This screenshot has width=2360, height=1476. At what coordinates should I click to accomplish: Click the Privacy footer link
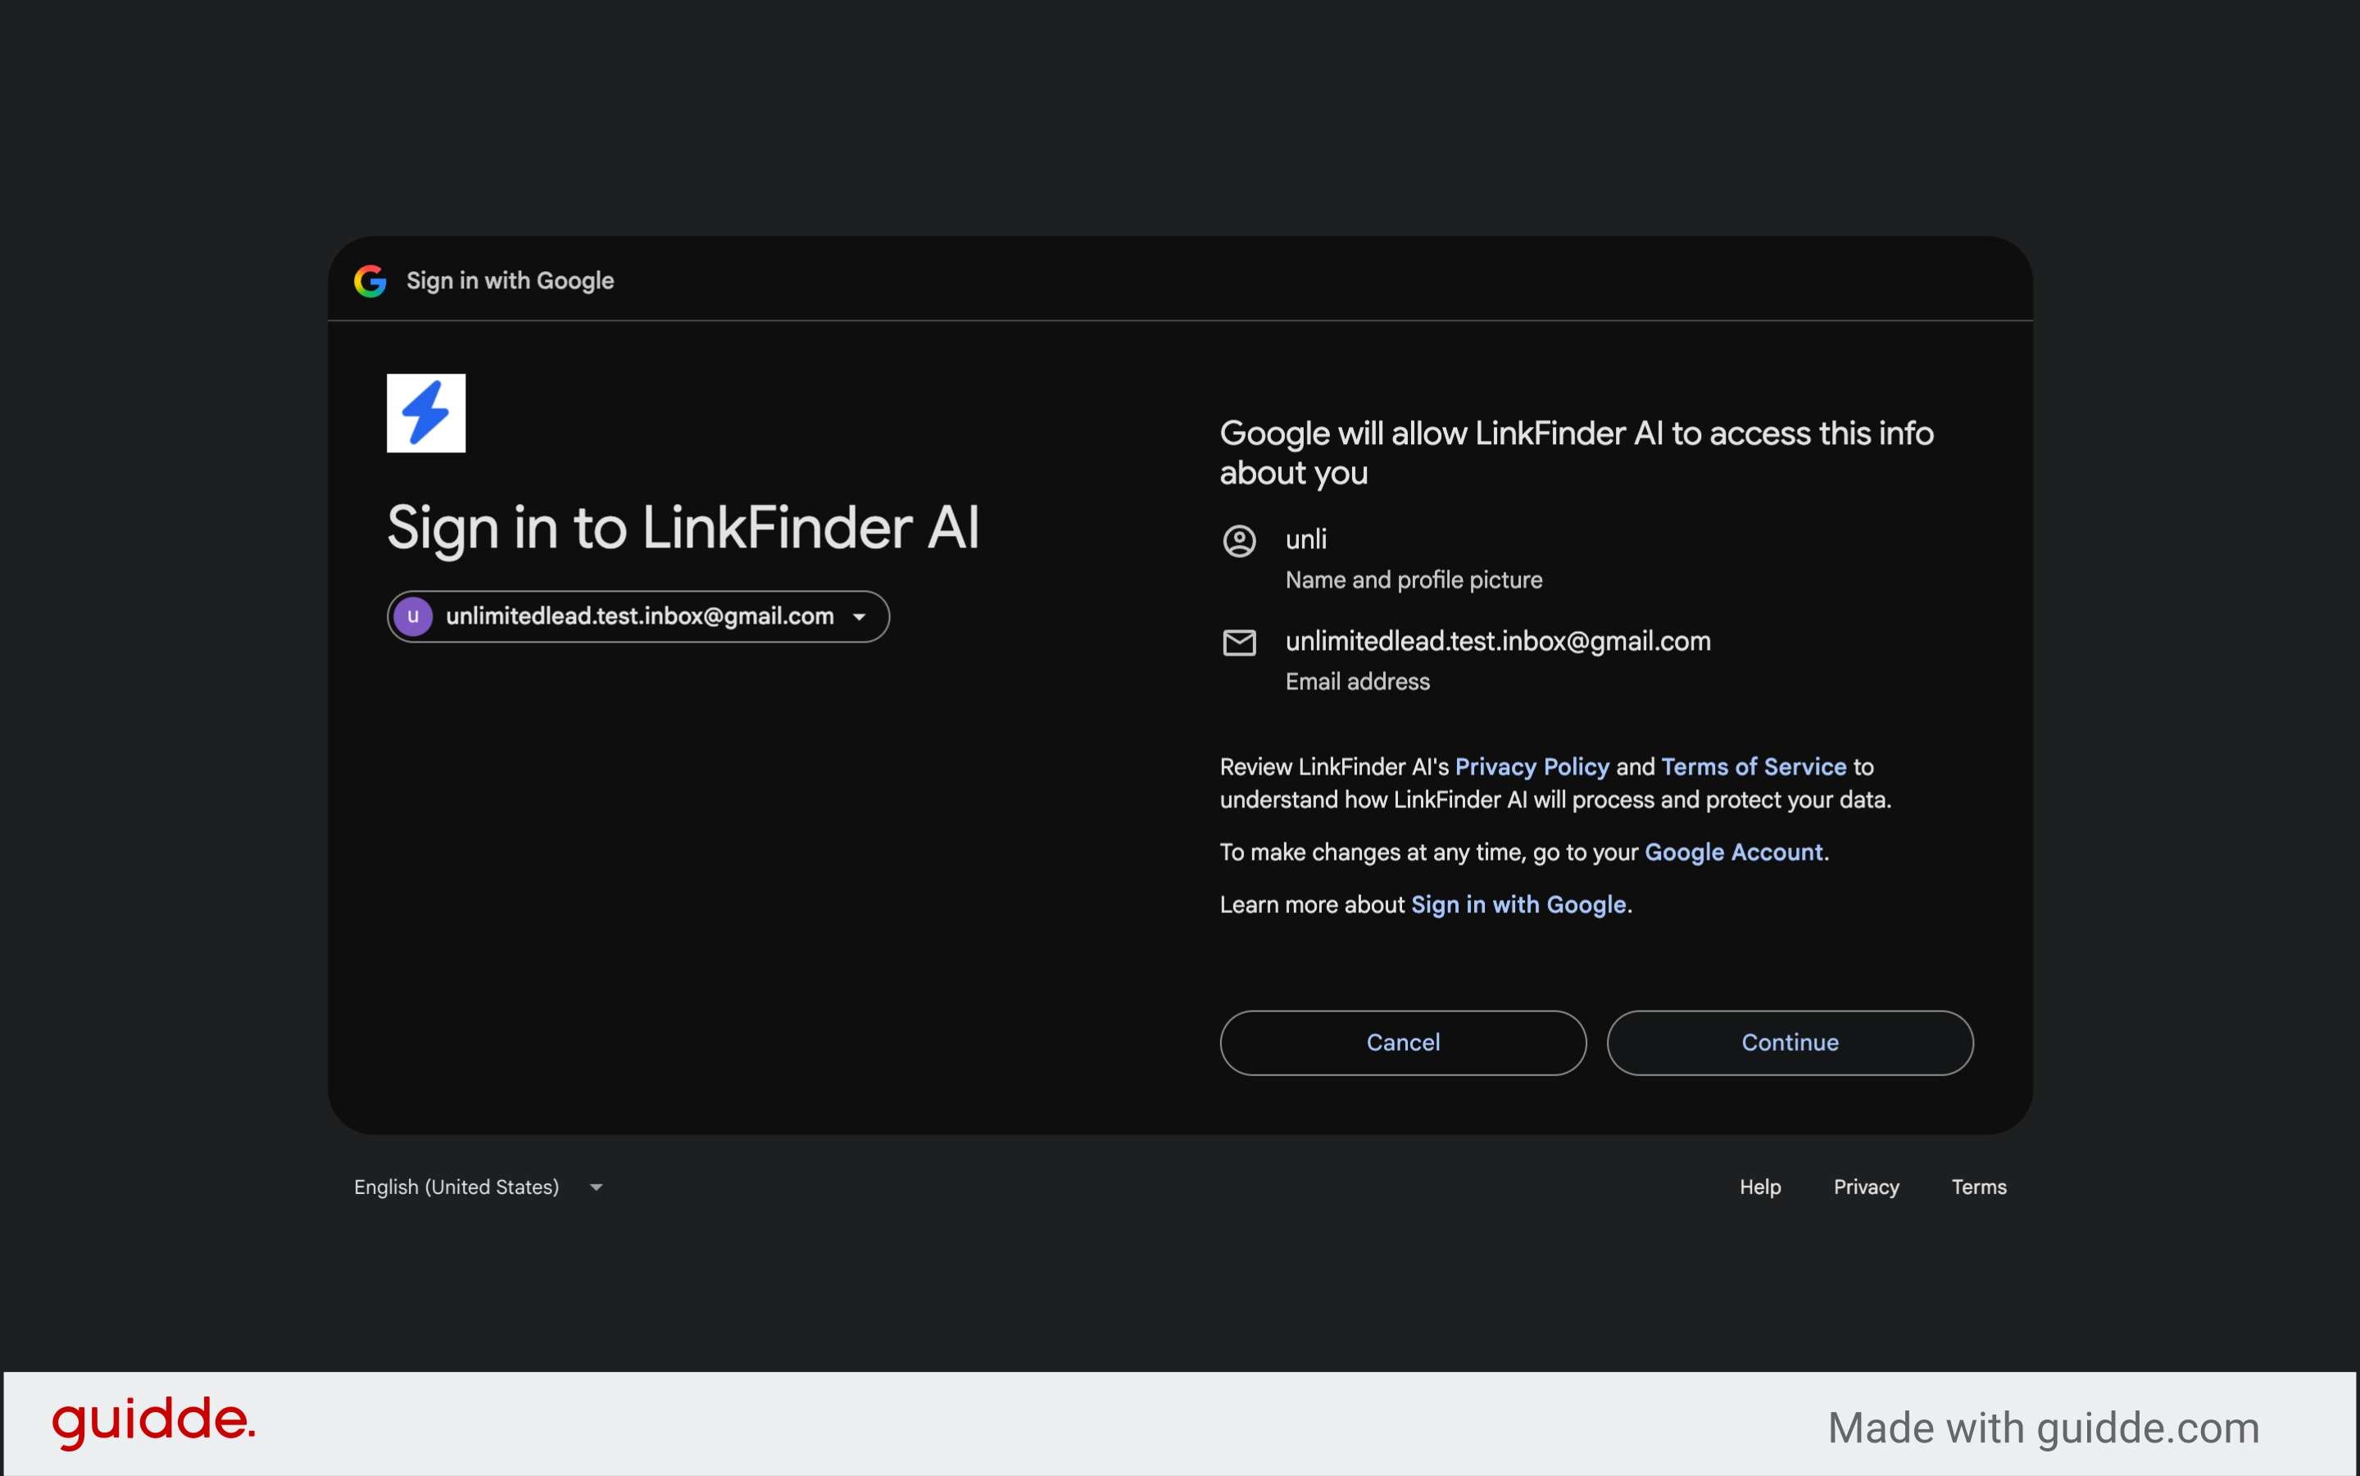[x=1866, y=1187]
